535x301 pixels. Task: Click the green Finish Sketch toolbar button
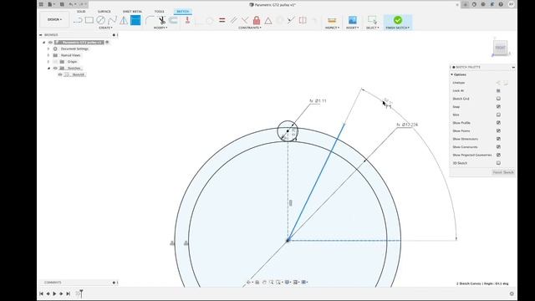tap(398, 23)
